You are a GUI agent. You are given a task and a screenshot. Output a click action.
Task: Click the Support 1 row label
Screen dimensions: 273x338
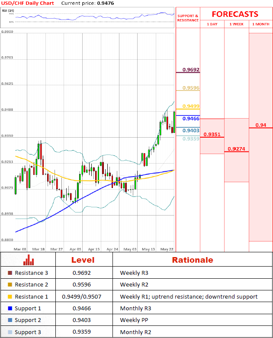click(28, 309)
